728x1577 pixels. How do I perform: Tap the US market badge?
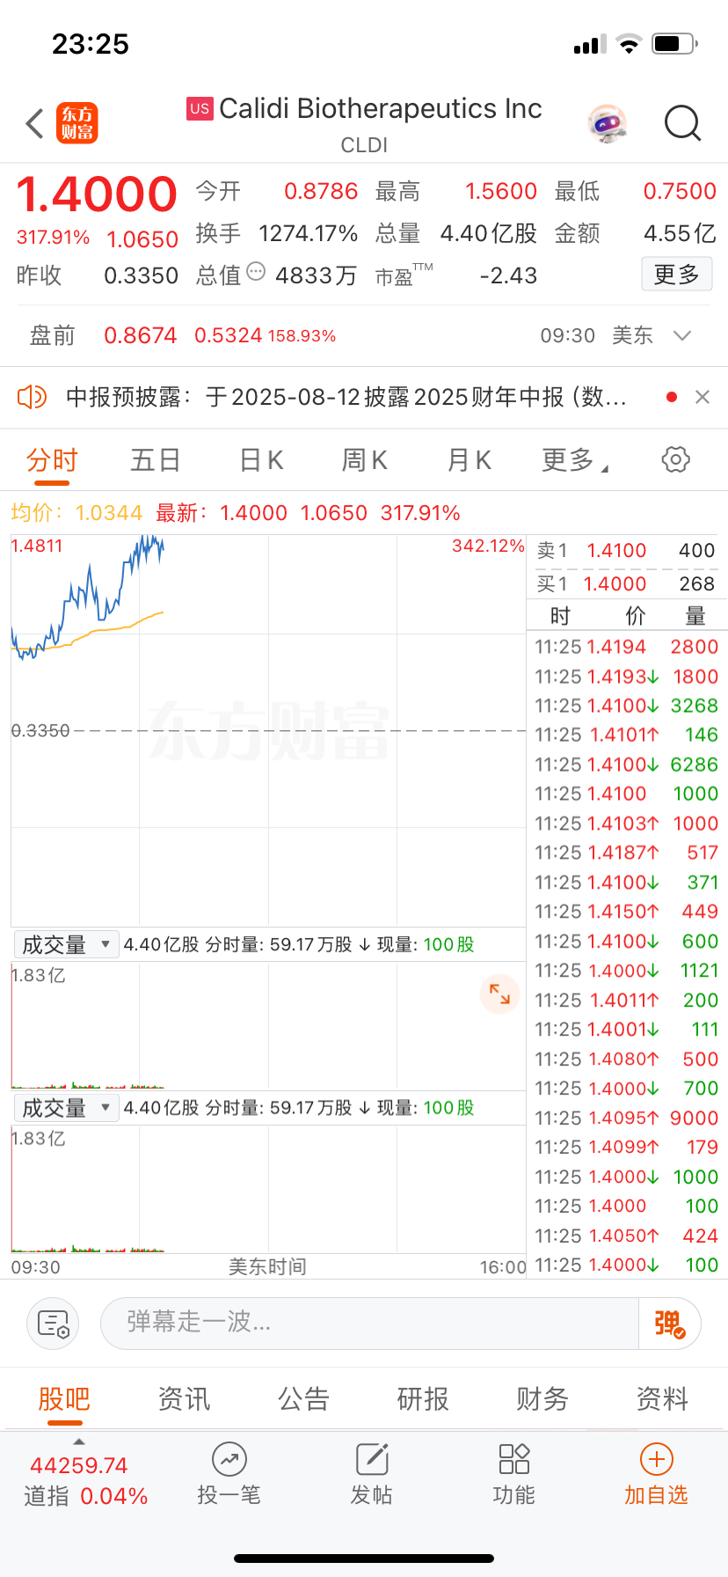click(x=200, y=108)
